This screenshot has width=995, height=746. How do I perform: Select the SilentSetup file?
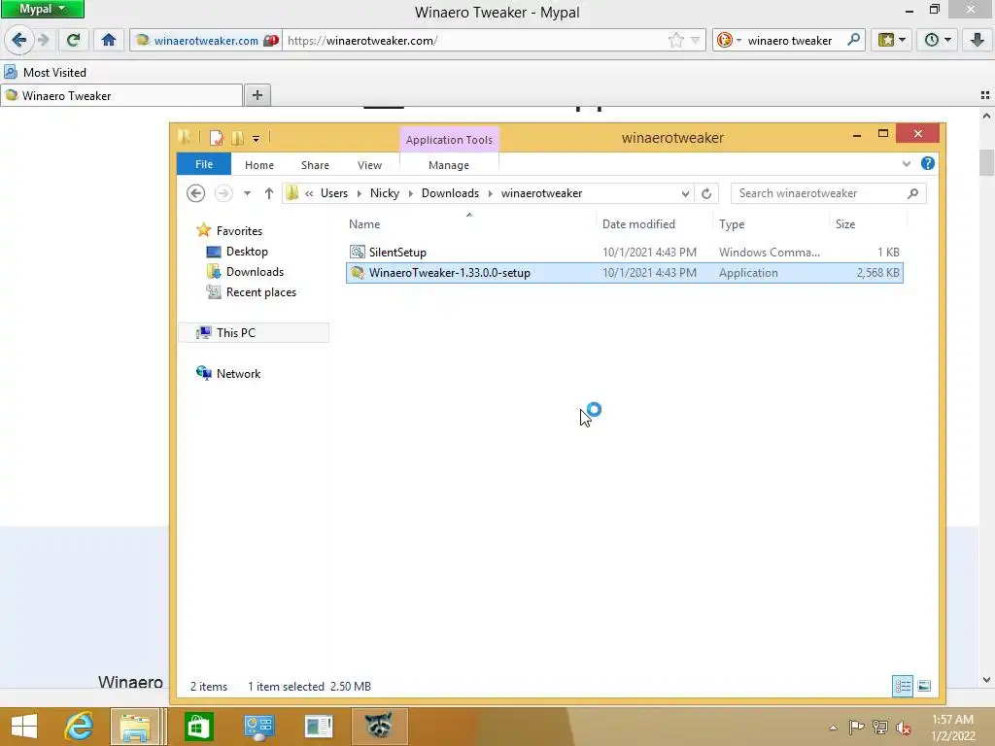625,252
